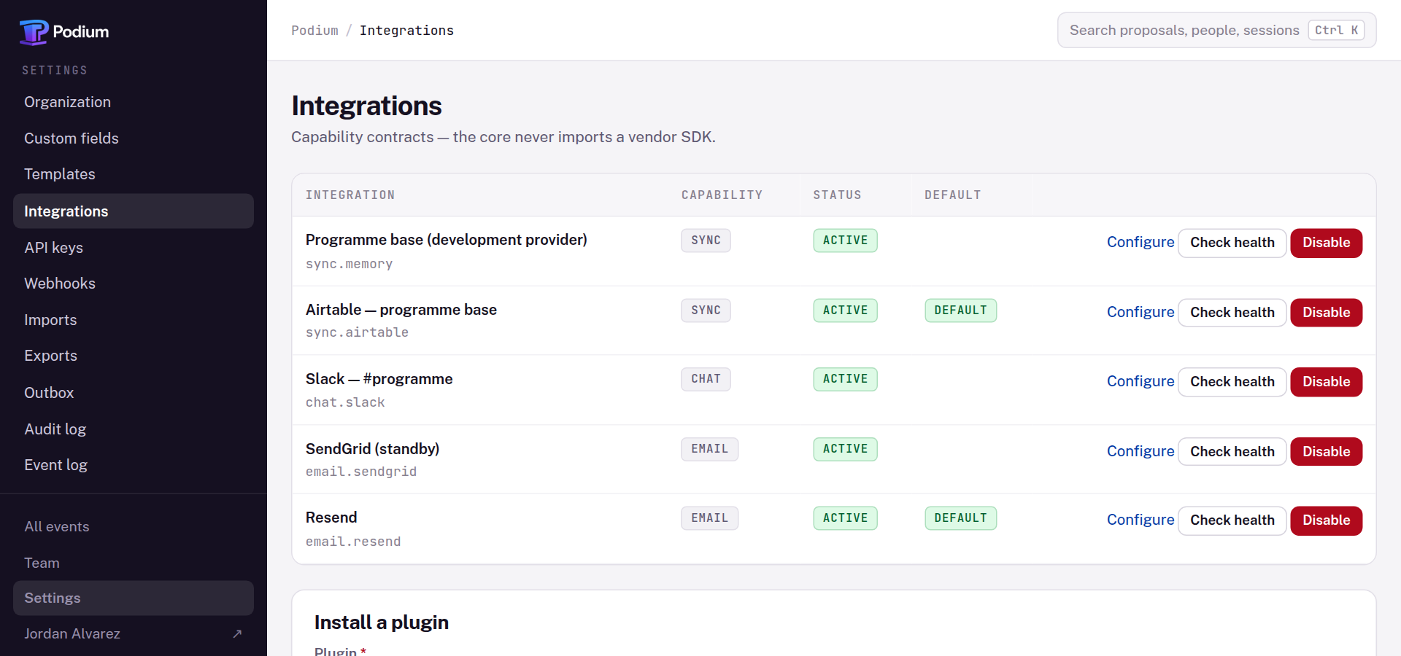Open Exports in the sidebar
Image resolution: width=1401 pixels, height=656 pixels.
tap(134, 356)
